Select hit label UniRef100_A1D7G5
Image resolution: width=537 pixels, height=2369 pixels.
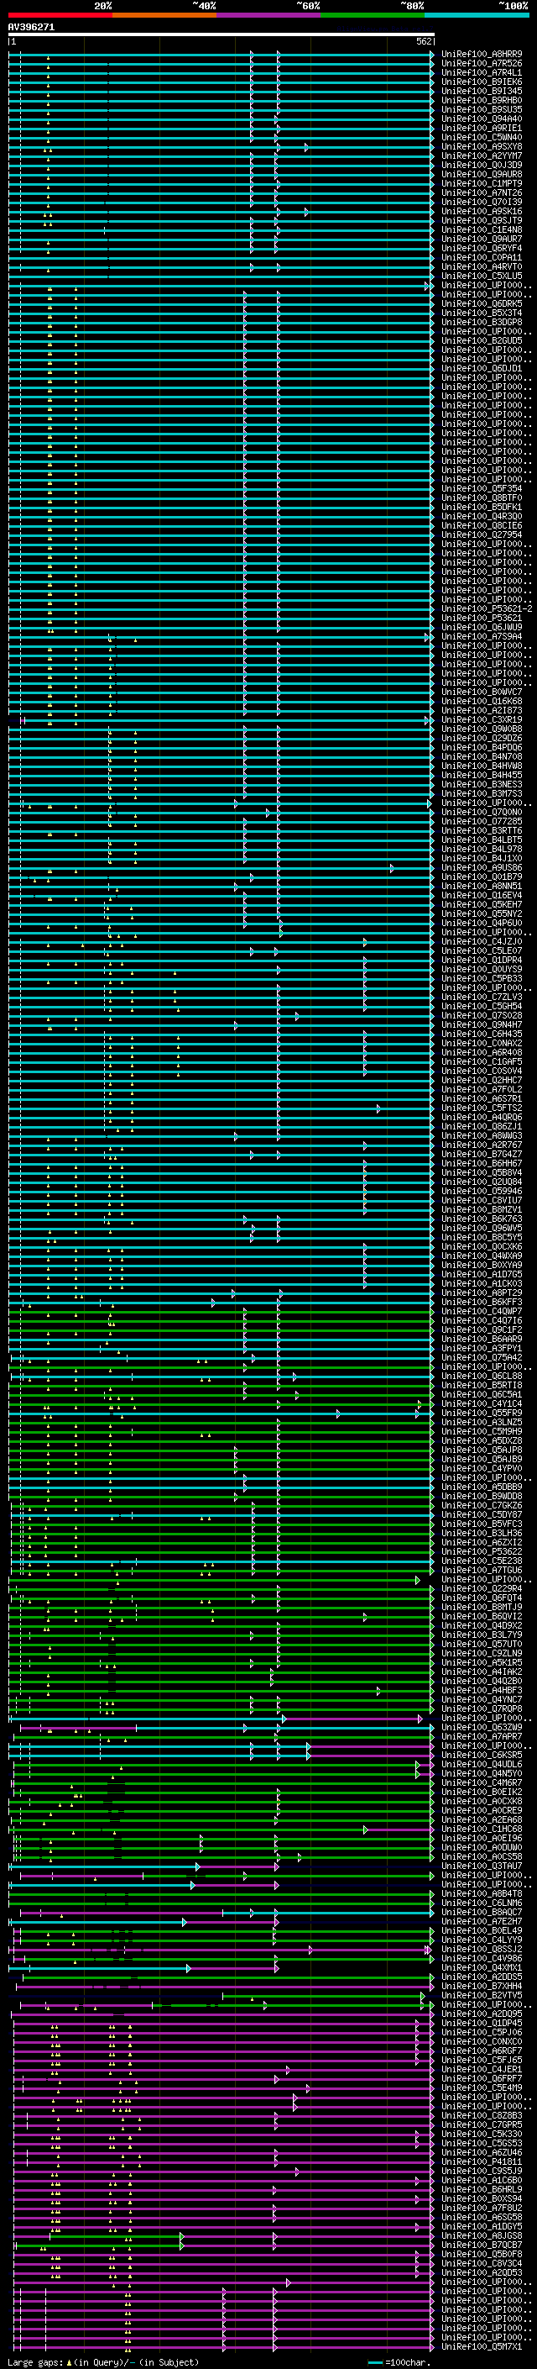482,1274
